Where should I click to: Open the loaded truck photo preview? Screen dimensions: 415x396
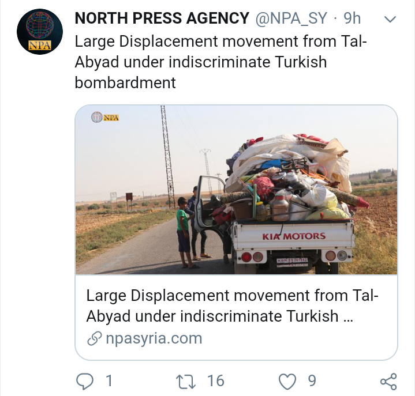coord(236,190)
